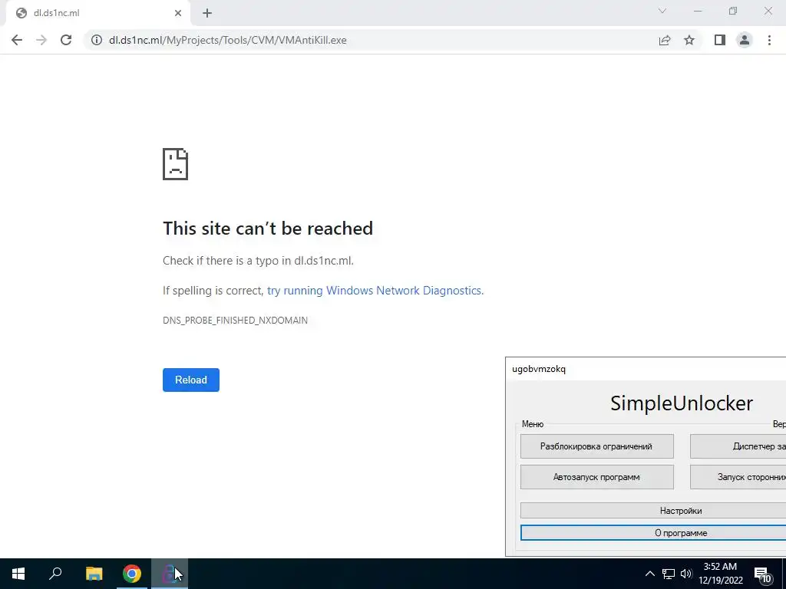This screenshot has width=786, height=589.
Task: Click SimpleUnlocker taskbar icon
Action: click(170, 574)
